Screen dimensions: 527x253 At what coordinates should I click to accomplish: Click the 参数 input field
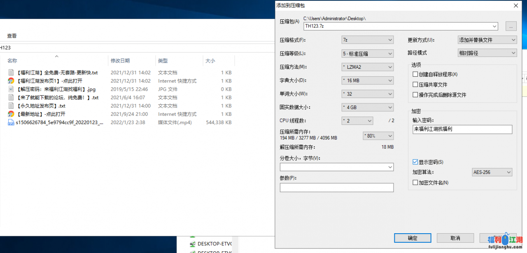[336, 188]
